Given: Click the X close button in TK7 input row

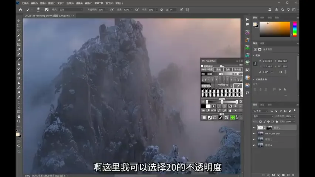Looking at the screenshot, I should (241, 66).
